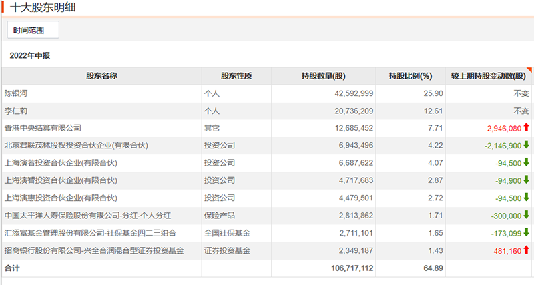Click the 十大股东明细 section title
The width and height of the screenshot is (534, 285).
pyautogui.click(x=41, y=7)
